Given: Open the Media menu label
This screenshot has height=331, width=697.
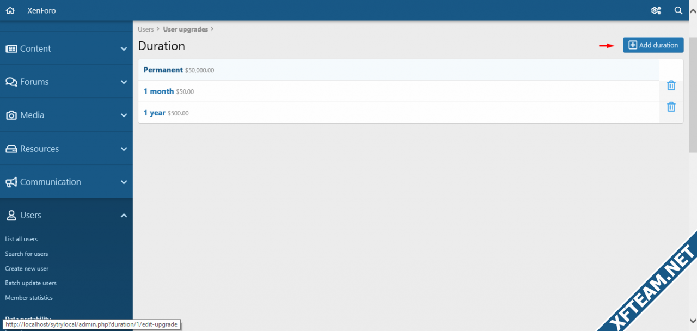Looking at the screenshot, I should tap(32, 115).
